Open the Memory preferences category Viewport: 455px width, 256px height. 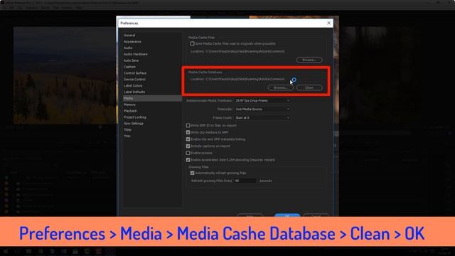click(129, 105)
